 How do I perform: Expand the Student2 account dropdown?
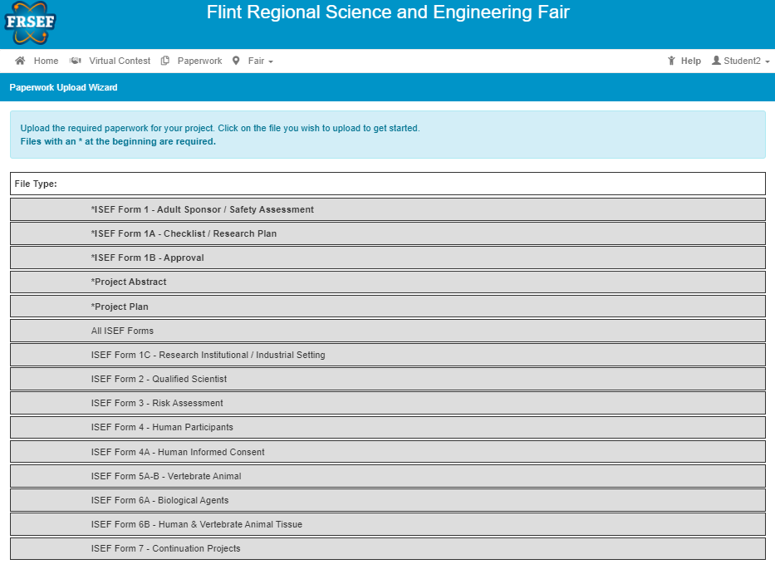[x=746, y=61]
